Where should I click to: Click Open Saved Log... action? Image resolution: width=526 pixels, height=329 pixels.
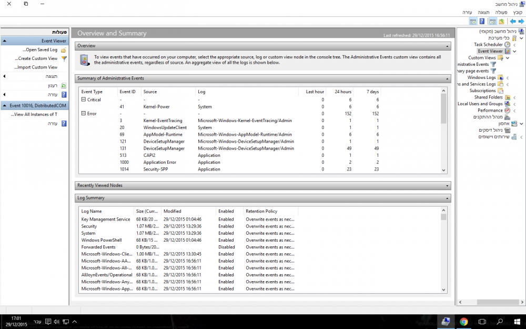(x=40, y=49)
